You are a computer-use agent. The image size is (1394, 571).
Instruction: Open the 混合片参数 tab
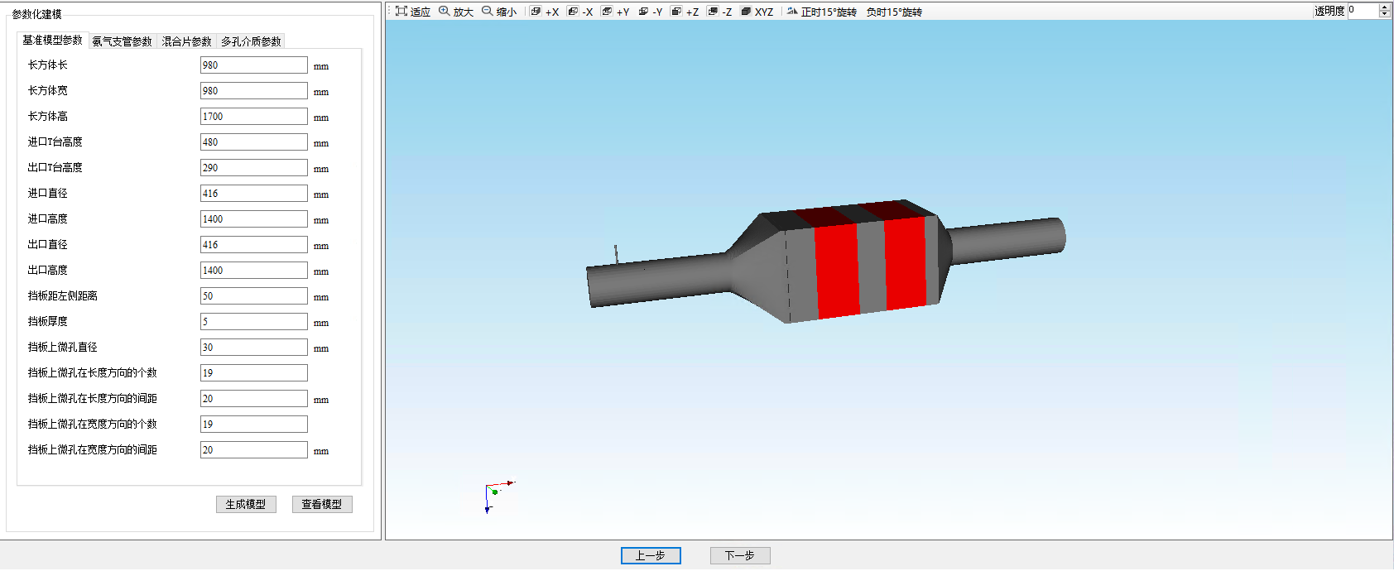coord(186,41)
